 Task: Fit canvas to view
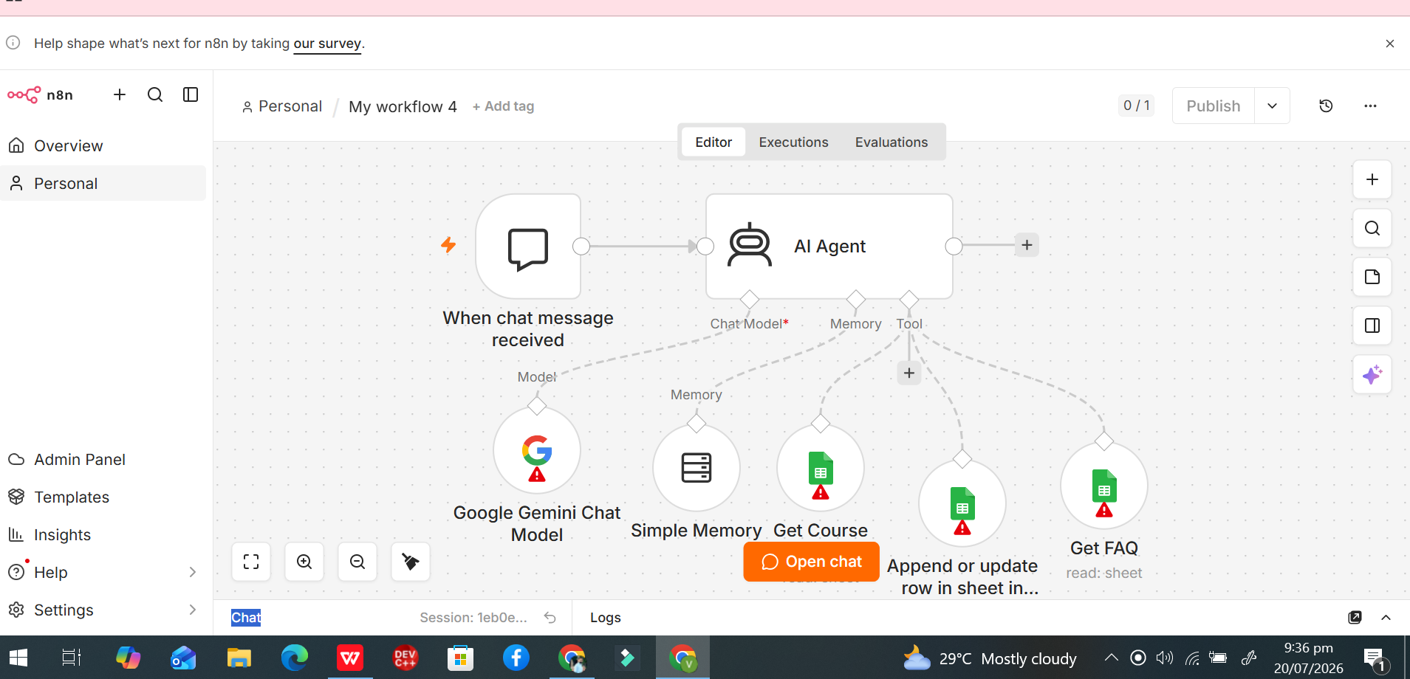click(x=251, y=562)
